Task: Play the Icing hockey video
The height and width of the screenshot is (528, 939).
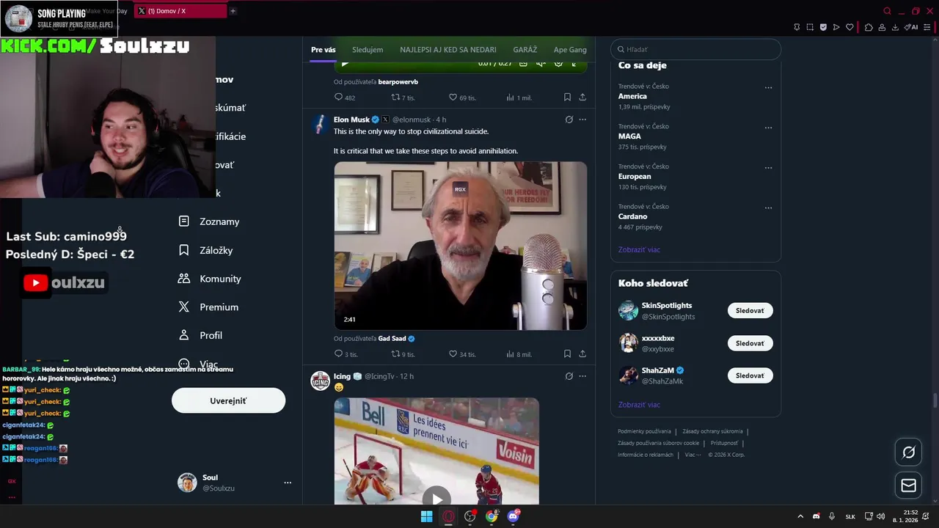Action: 436,499
